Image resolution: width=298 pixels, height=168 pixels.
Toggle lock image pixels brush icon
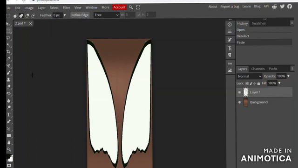251,83
